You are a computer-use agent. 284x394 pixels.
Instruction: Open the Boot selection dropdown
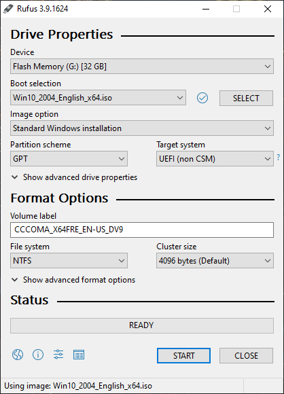pos(98,98)
